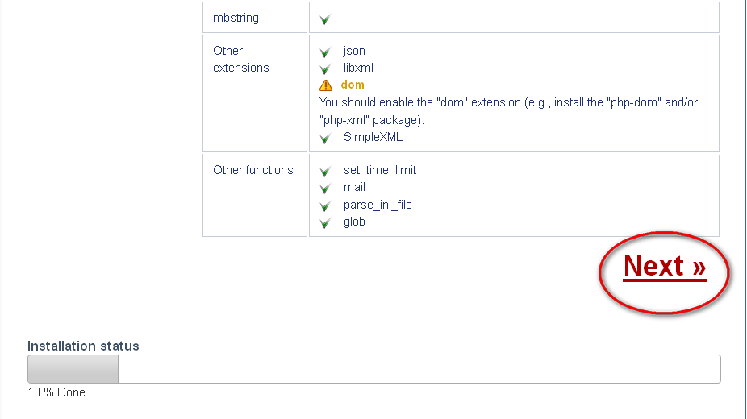Click the green checkmark beside SimpleXML
747x419 pixels.
(x=325, y=139)
